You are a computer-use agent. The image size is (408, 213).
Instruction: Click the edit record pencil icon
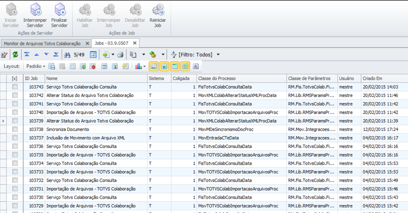pyautogui.click(x=4, y=55)
